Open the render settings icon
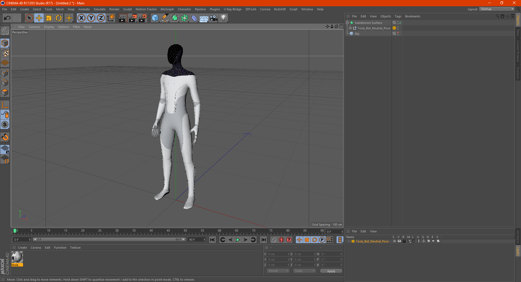The image size is (521, 282). pyautogui.click(x=143, y=18)
